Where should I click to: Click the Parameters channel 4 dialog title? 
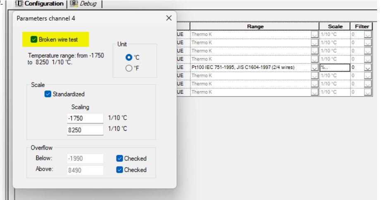pyautogui.click(x=46, y=18)
